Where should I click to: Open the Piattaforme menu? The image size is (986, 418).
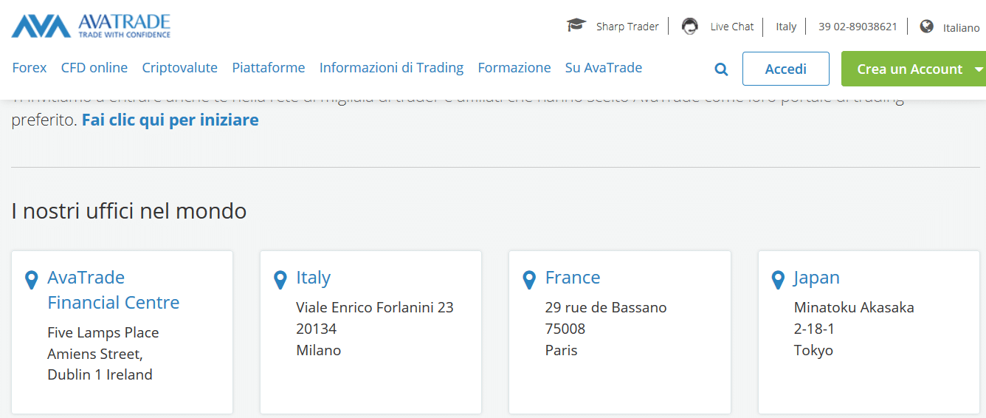pyautogui.click(x=269, y=68)
